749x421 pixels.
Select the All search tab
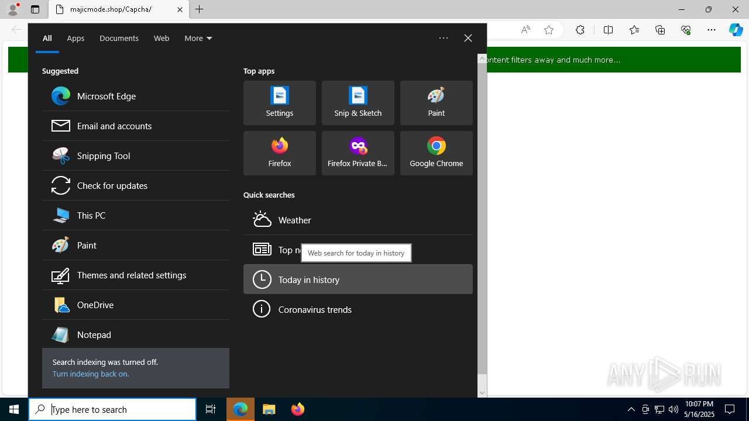pyautogui.click(x=47, y=38)
